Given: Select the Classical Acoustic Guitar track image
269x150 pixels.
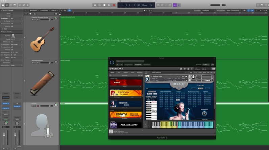Looking at the screenshot, I should pos(42,39).
